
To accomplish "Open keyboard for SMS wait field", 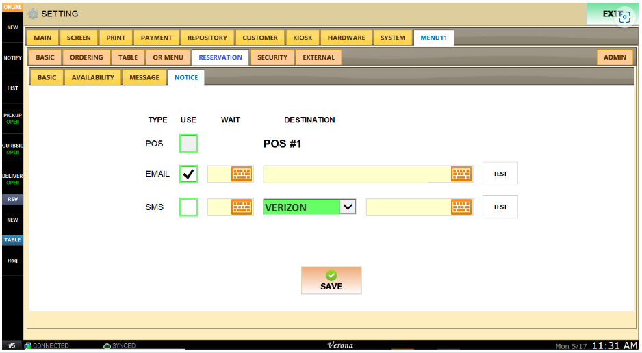I will coord(242,207).
